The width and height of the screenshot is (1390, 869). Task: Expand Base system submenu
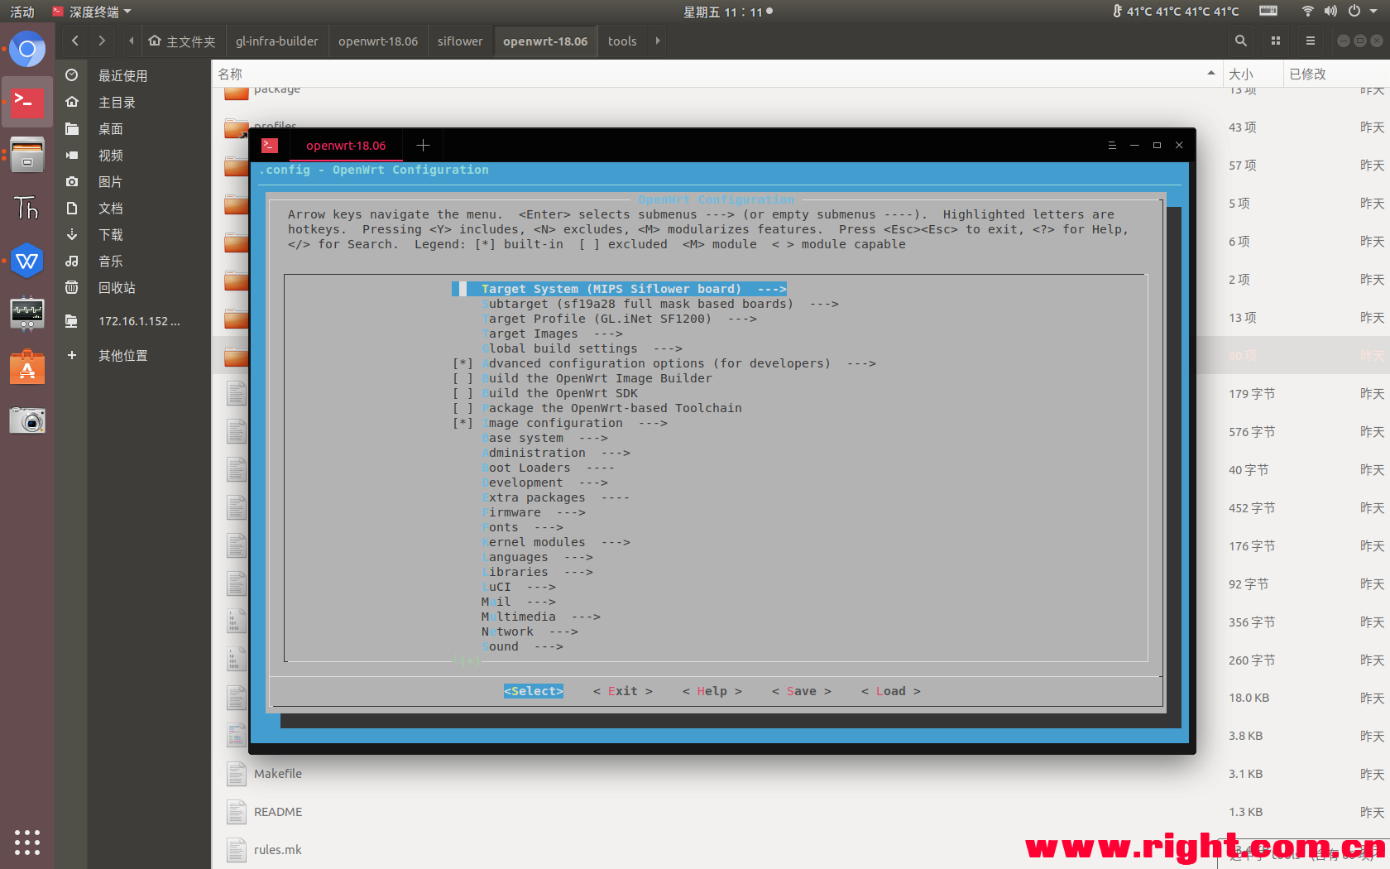coord(544,438)
